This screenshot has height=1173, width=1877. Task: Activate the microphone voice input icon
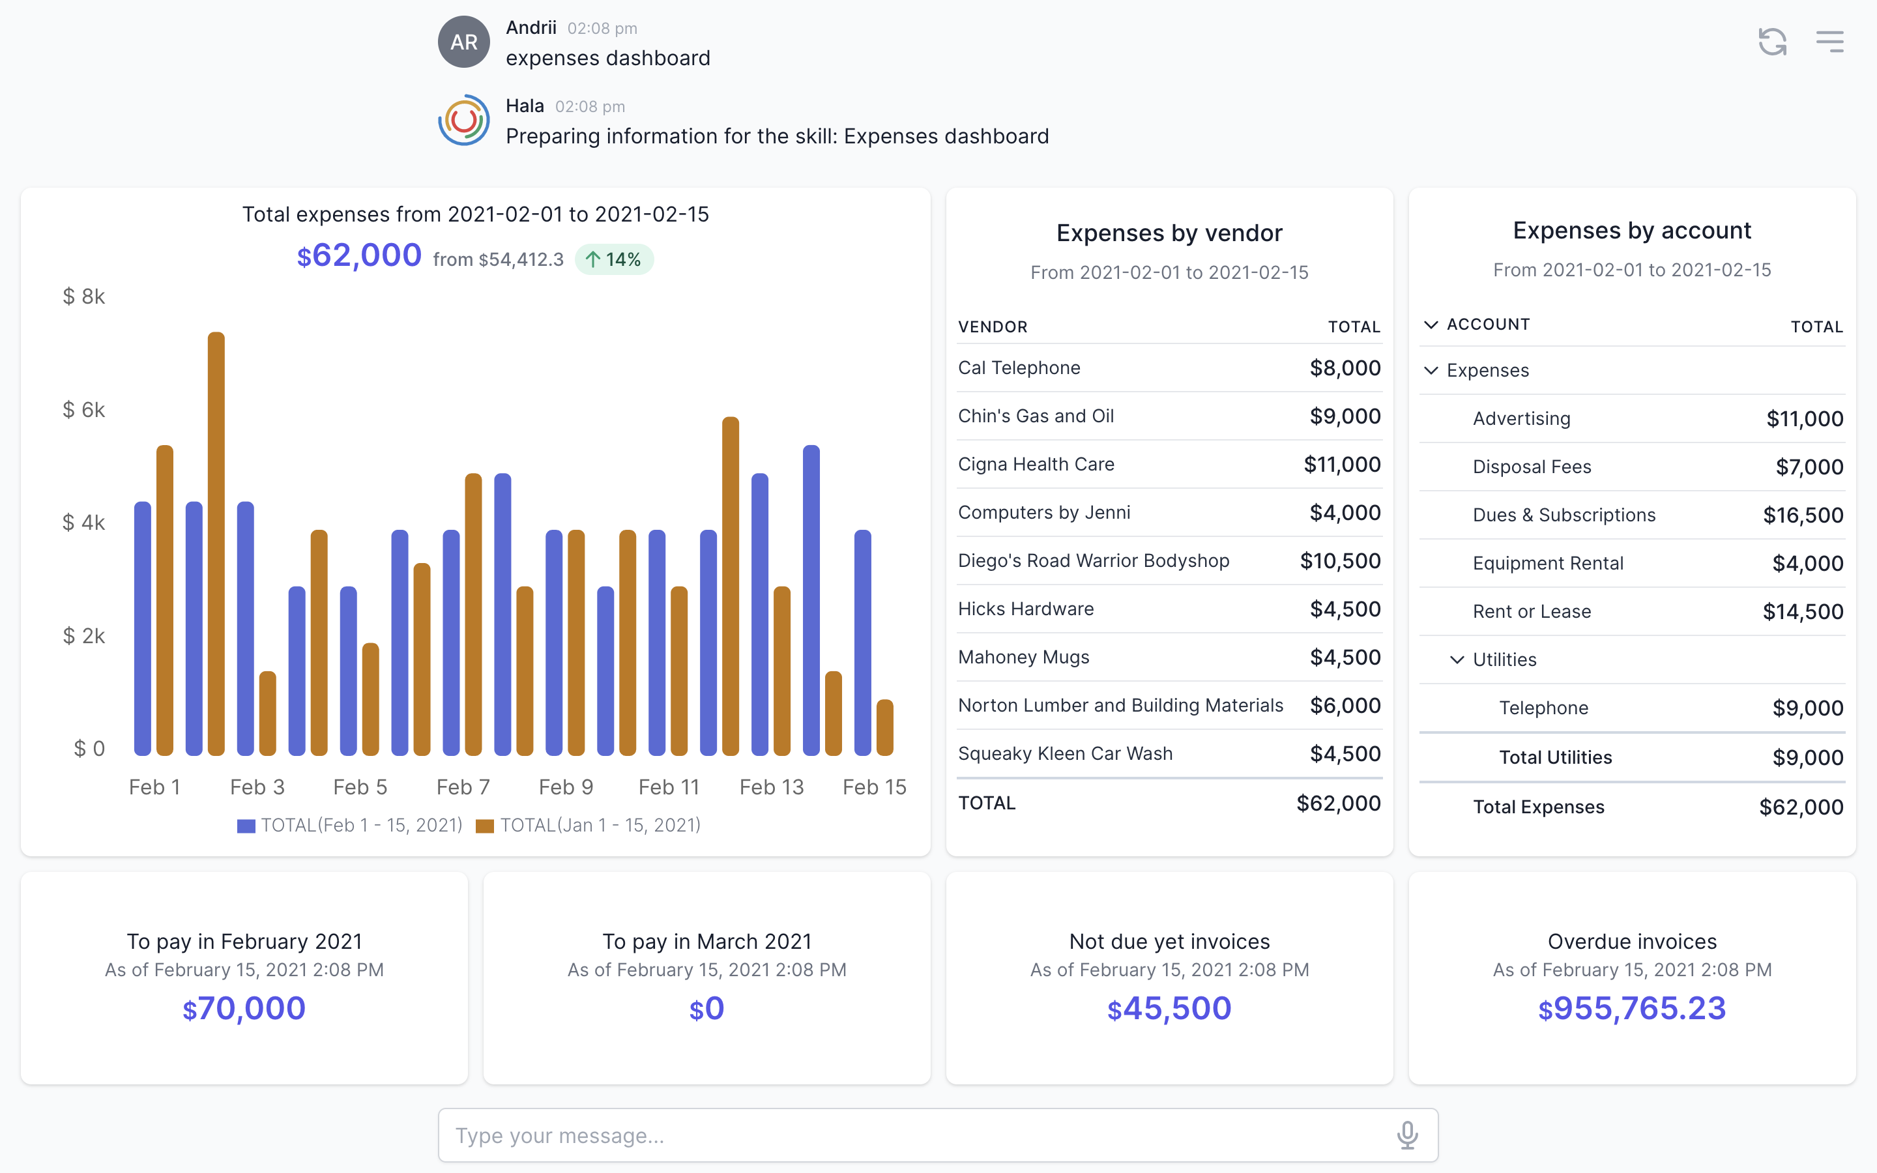click(x=1407, y=1135)
